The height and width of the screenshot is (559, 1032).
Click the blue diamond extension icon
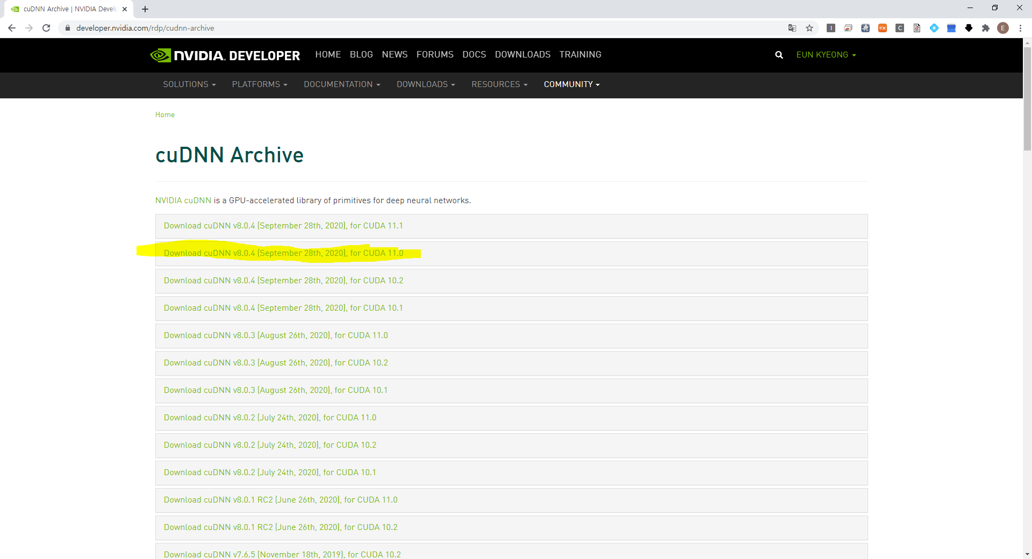click(x=934, y=28)
